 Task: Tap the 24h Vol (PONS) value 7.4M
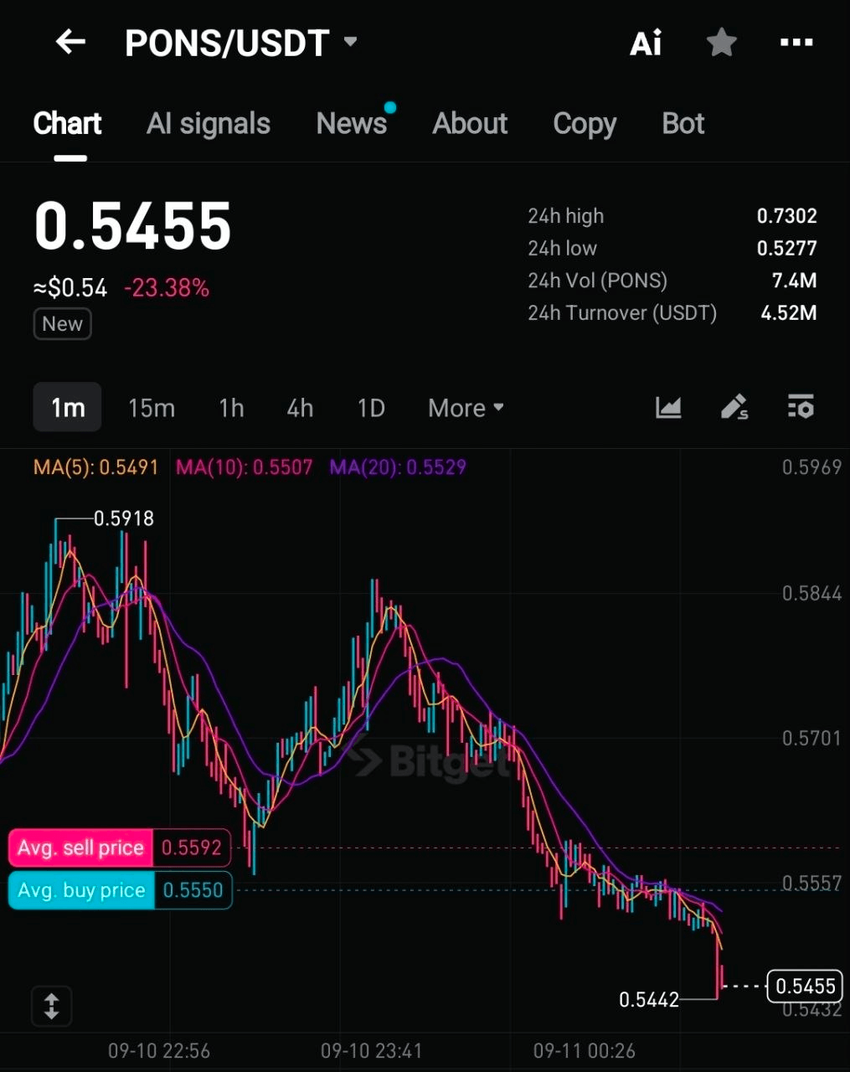click(794, 281)
